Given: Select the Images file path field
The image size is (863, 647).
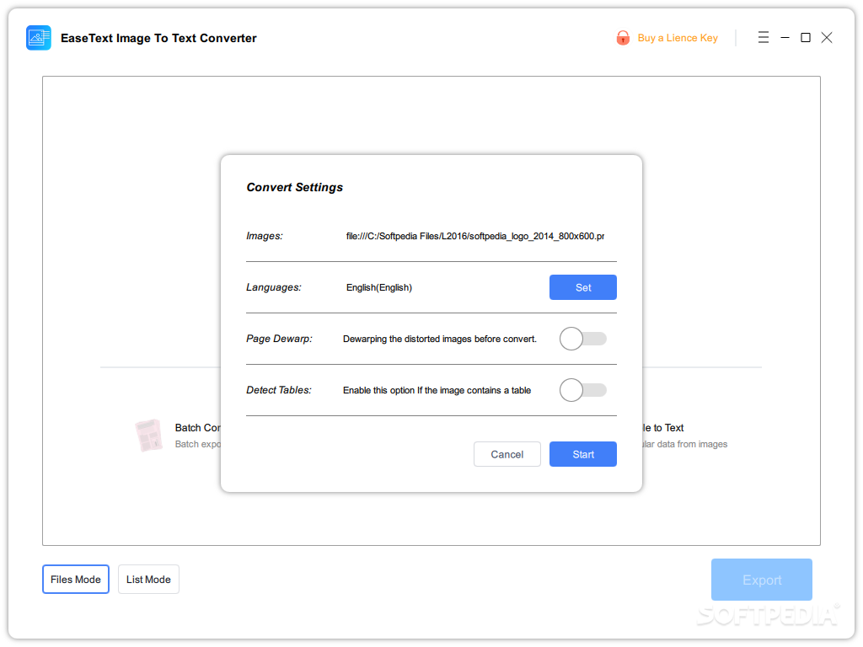Looking at the screenshot, I should coord(475,236).
